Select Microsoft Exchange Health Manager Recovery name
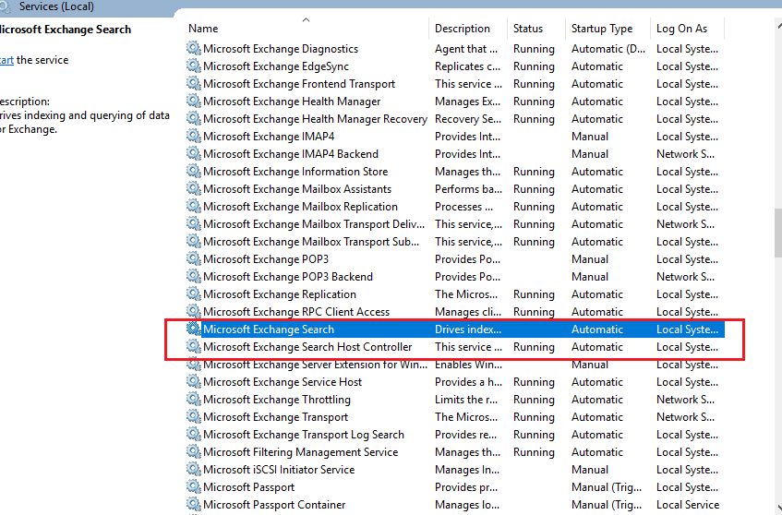The image size is (782, 515). pos(315,119)
